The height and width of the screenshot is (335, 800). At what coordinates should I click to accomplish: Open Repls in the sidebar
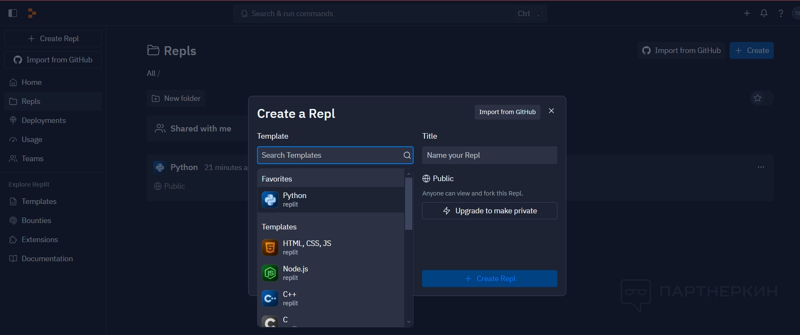tap(53, 101)
